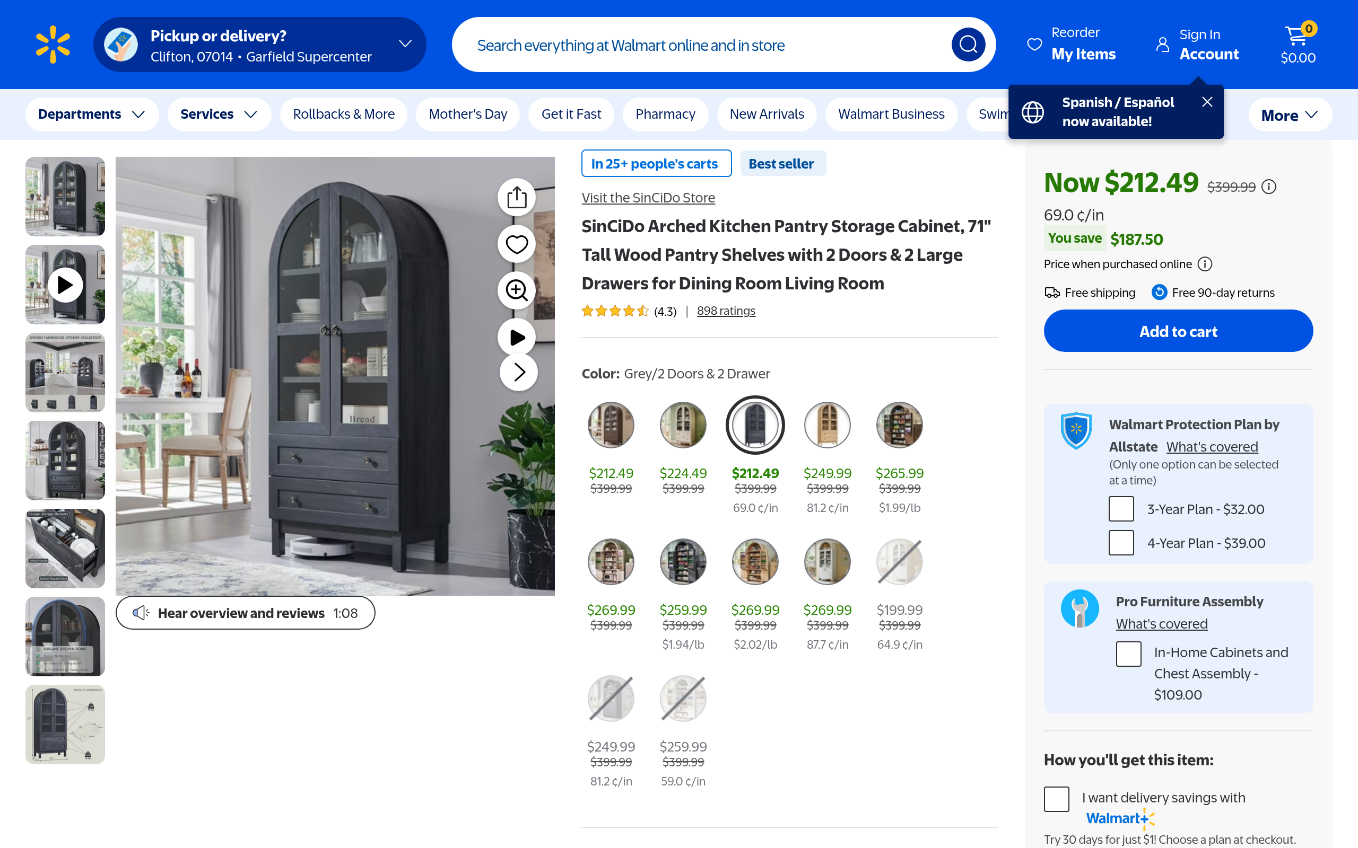Open the Pharmacy tab

click(666, 114)
